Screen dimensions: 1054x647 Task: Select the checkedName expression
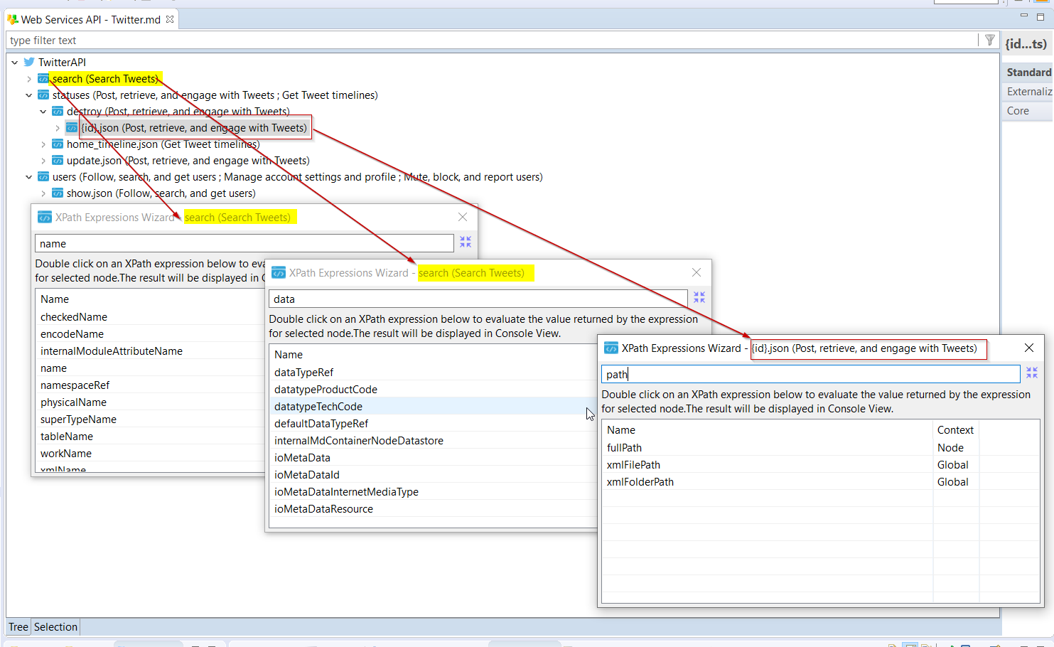coord(74,316)
